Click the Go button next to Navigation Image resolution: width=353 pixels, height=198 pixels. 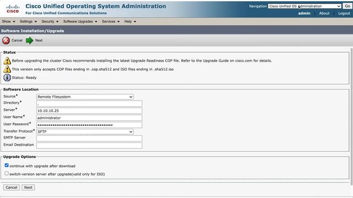347,6
